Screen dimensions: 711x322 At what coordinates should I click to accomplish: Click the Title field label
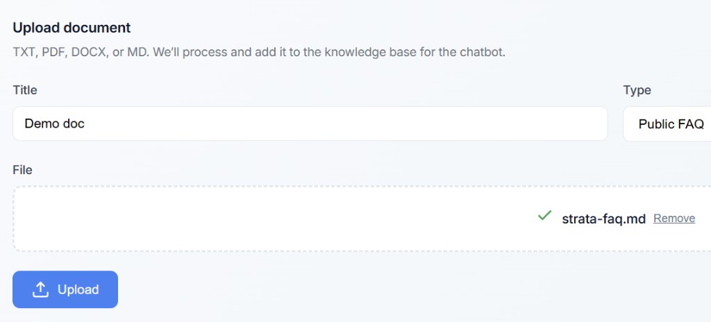25,90
